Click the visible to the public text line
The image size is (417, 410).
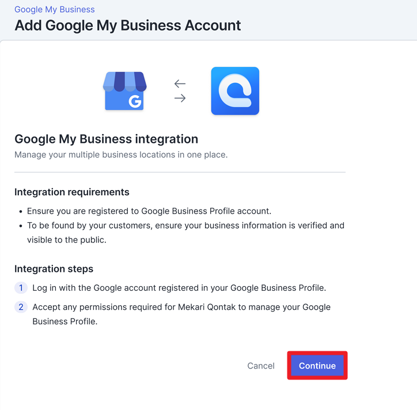pyautogui.click(x=66, y=240)
